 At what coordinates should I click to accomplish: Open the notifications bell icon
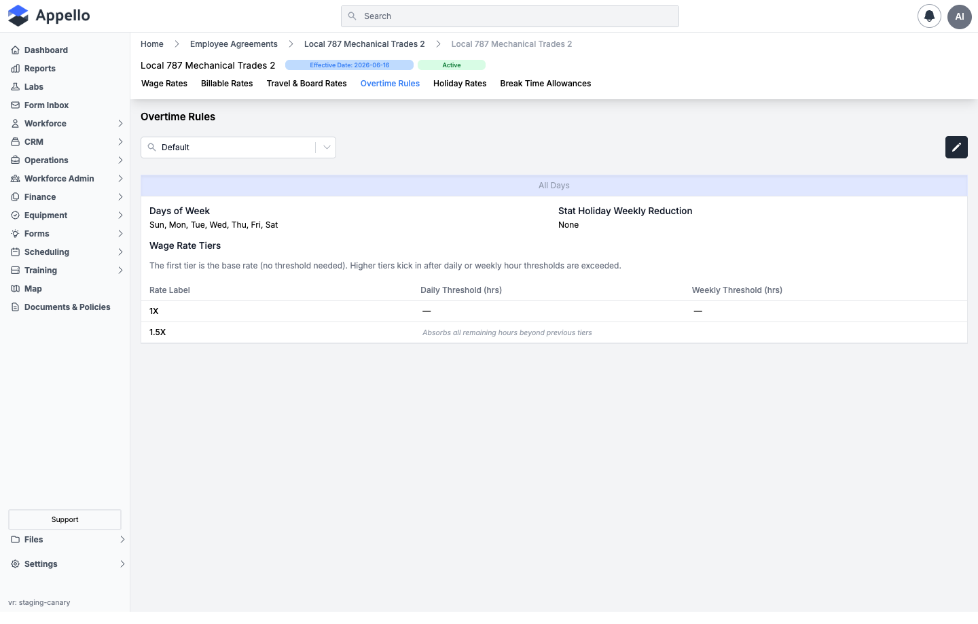point(929,16)
